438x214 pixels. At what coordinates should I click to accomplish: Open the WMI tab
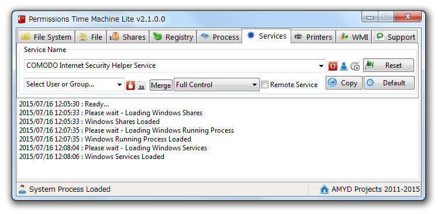354,37
